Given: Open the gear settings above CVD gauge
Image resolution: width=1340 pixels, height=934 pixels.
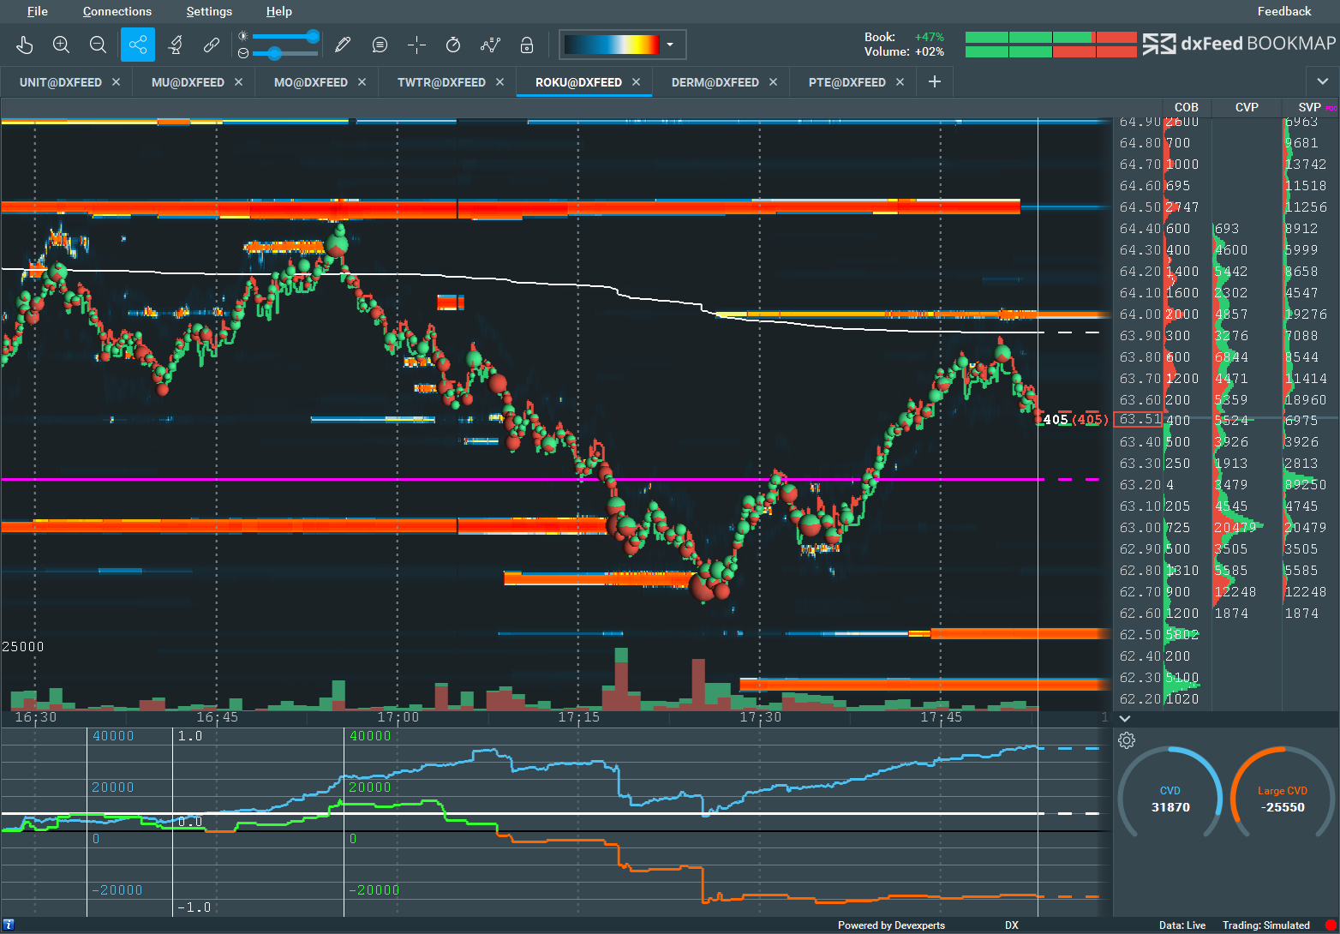Looking at the screenshot, I should coord(1127,740).
